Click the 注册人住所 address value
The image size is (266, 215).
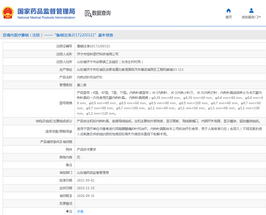(110, 62)
